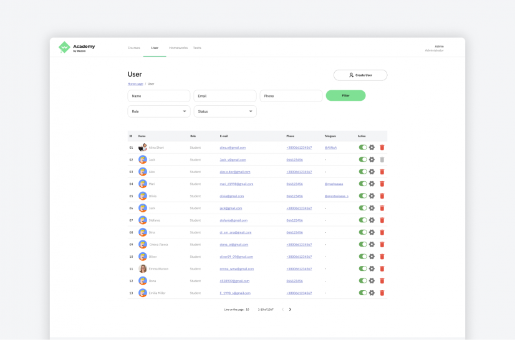Click the Create User button
This screenshot has height=340, width=515.
(x=360, y=75)
